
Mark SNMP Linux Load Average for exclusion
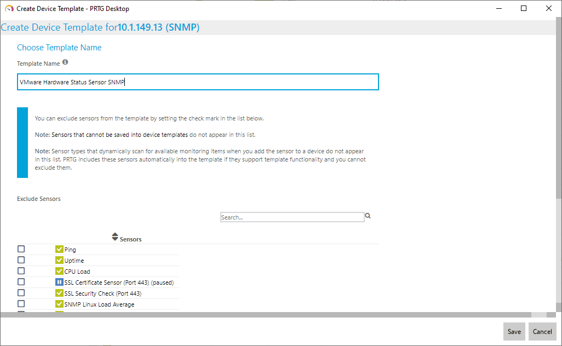pos(21,304)
